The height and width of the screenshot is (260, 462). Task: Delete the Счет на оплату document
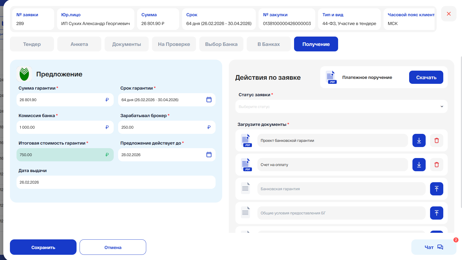437,165
